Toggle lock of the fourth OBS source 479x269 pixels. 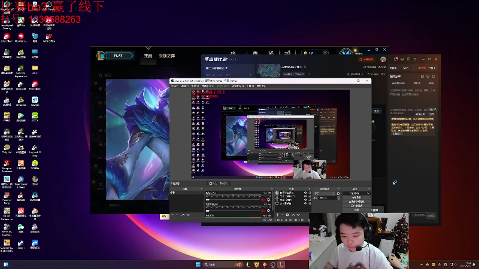tap(310, 203)
